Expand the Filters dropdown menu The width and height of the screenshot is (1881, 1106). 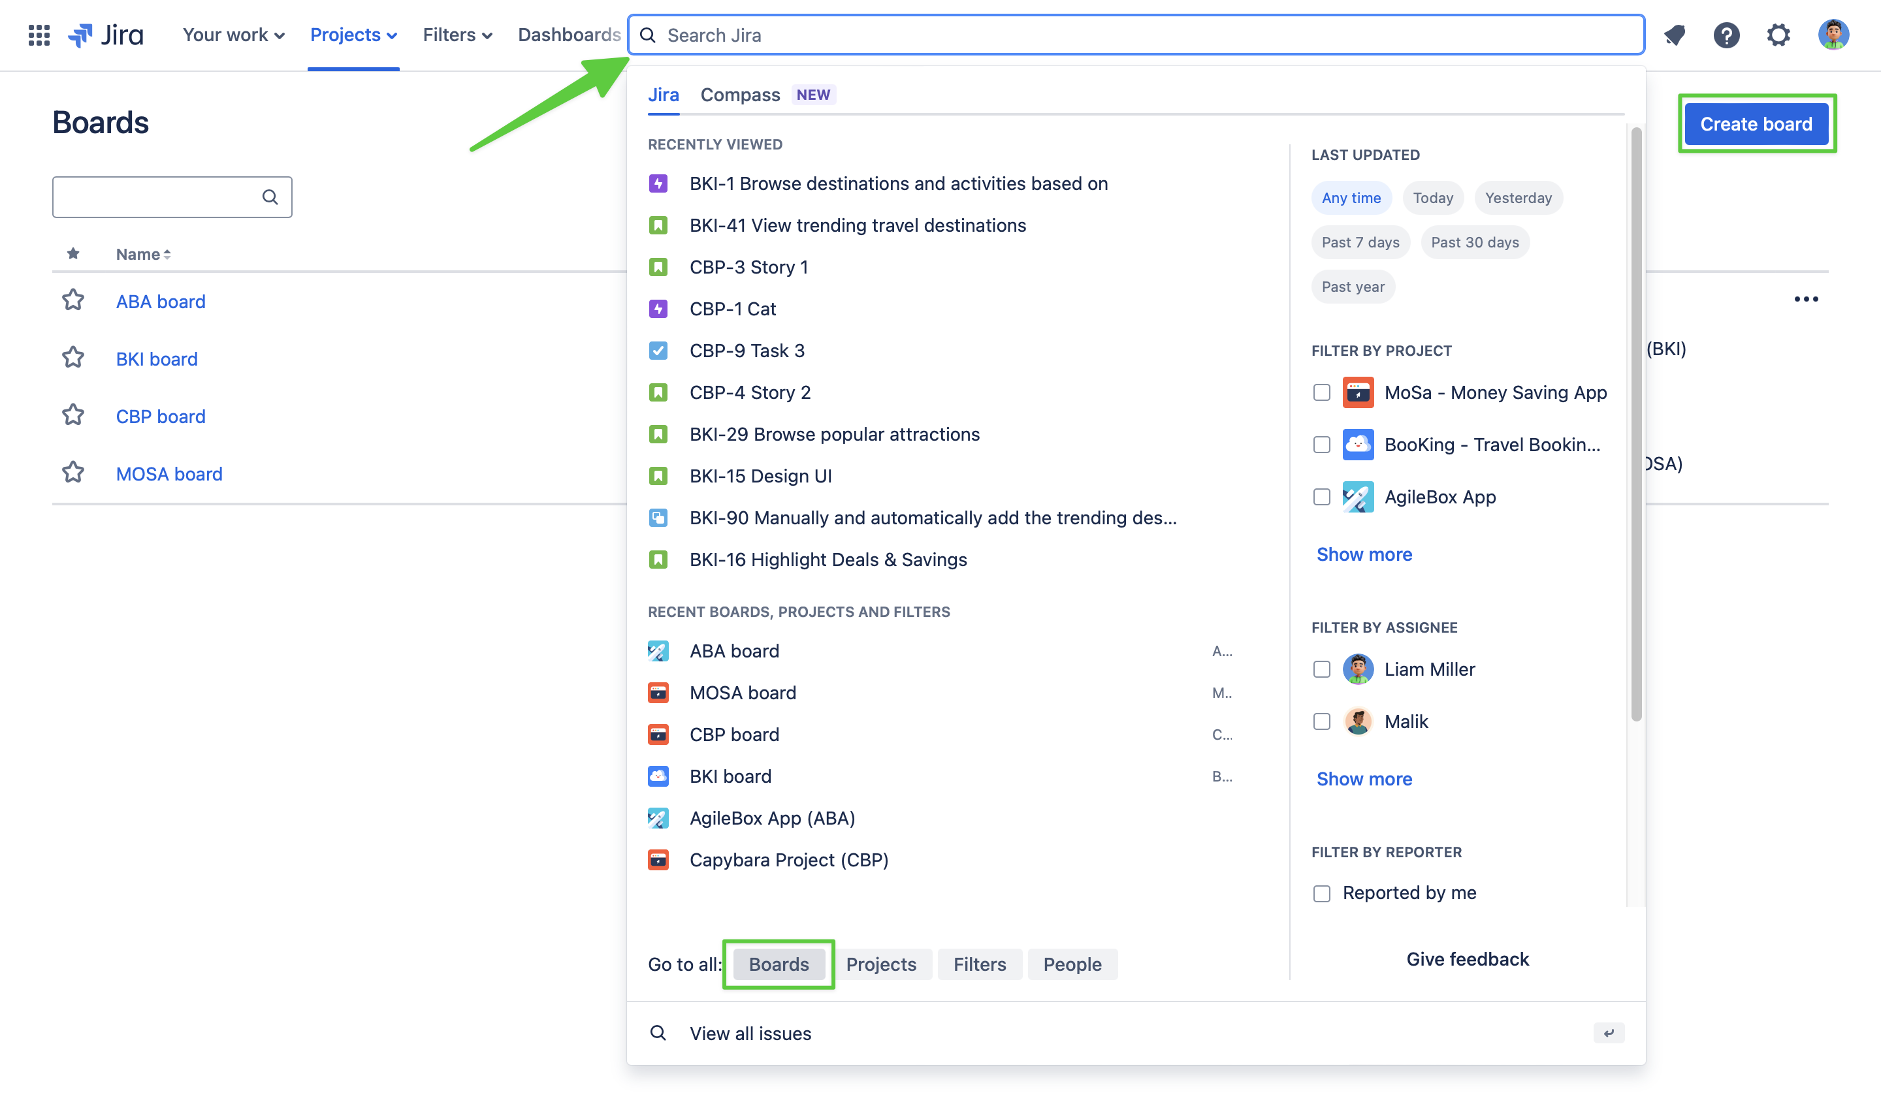coord(457,35)
